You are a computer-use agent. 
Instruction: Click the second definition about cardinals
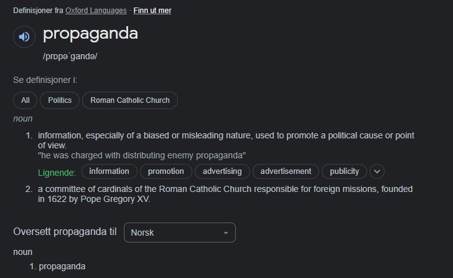click(x=225, y=194)
